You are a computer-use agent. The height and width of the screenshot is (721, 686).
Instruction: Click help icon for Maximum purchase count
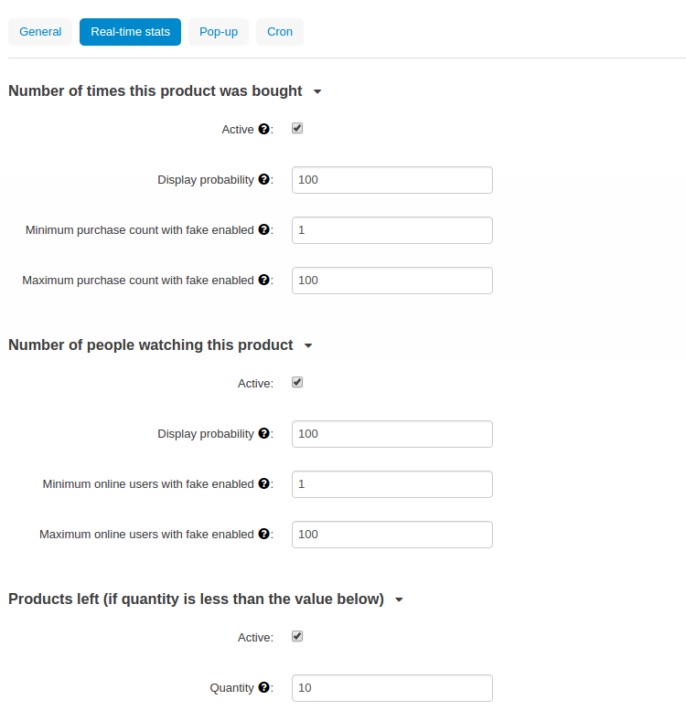tap(263, 280)
